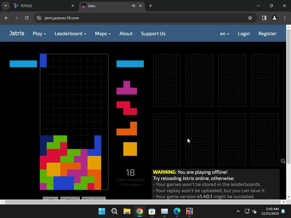
Task: Select the Jstris browser tab
Action: [x=111, y=6]
